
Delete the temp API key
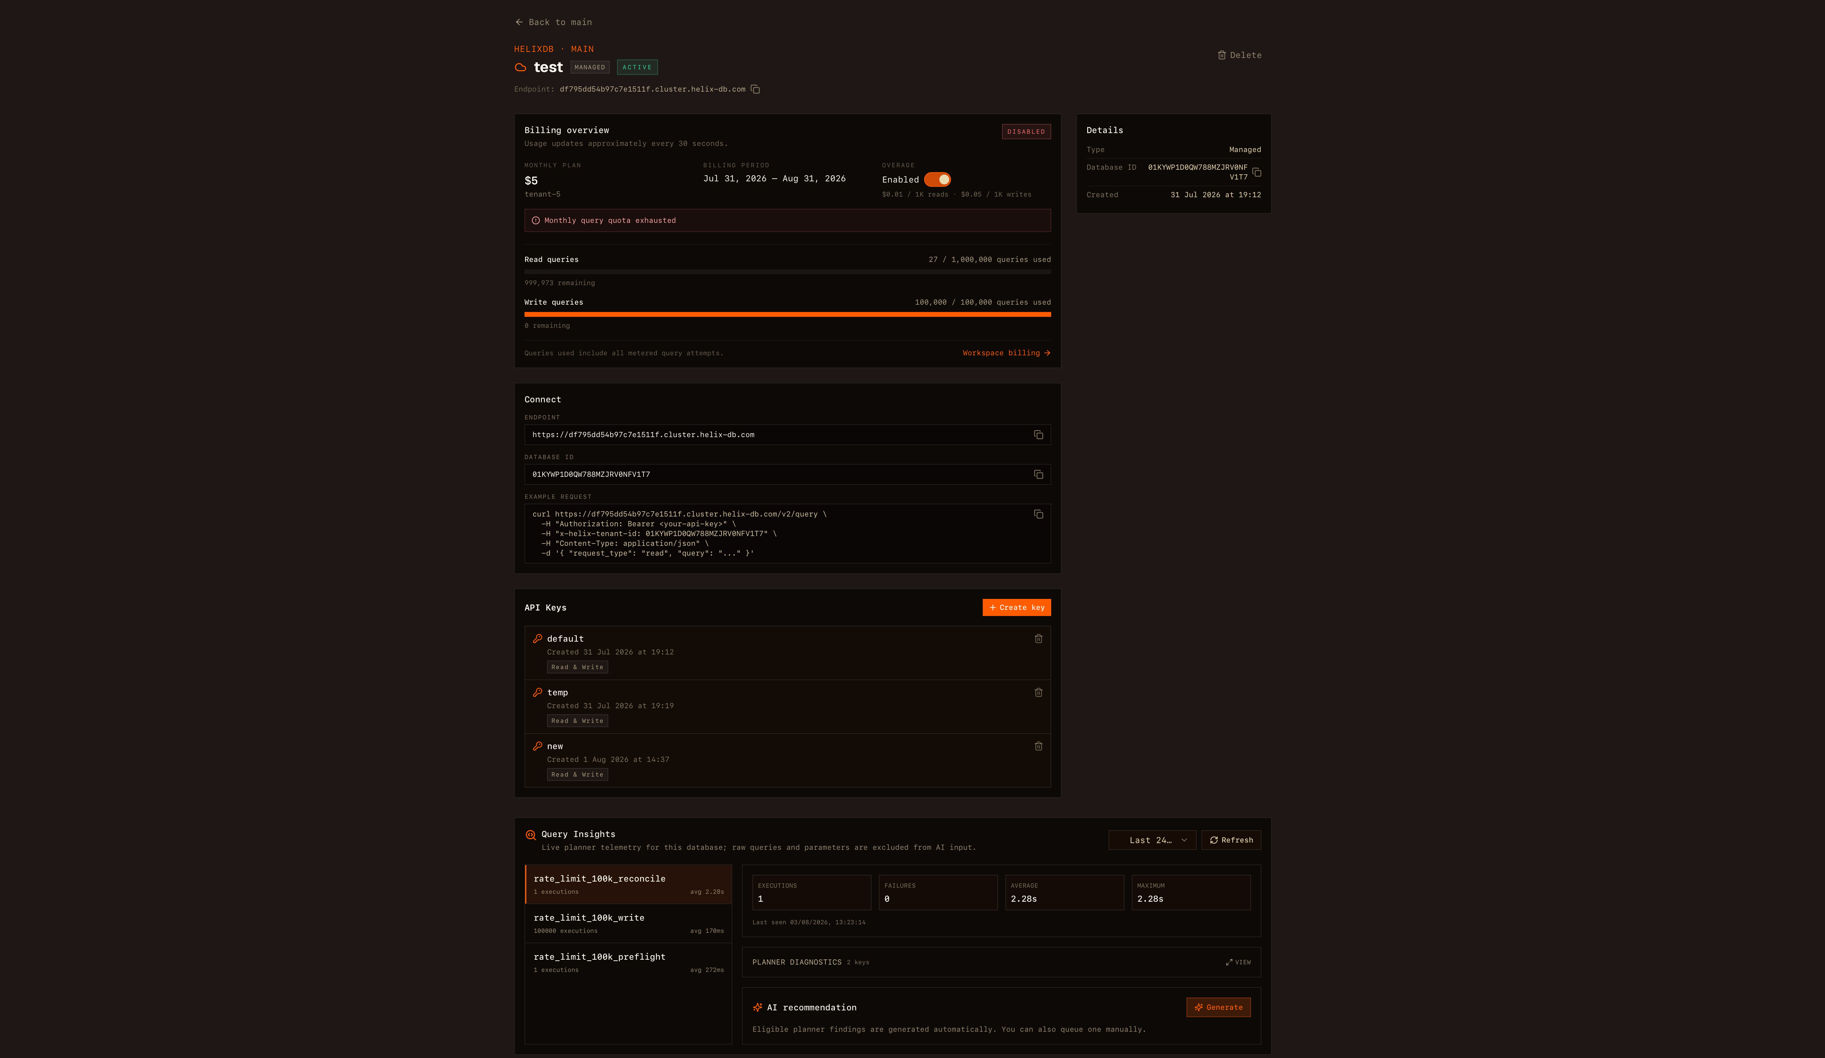point(1038,693)
